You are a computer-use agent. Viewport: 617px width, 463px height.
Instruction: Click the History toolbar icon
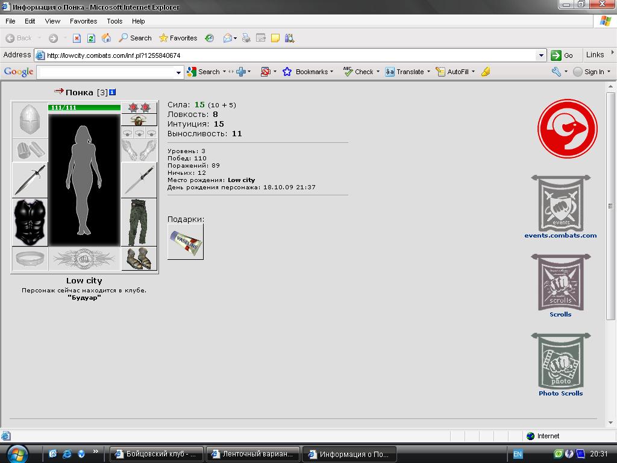tap(209, 38)
